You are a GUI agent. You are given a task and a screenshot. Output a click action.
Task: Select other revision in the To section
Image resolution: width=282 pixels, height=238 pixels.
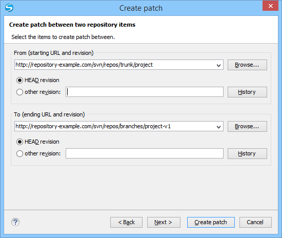(19, 154)
